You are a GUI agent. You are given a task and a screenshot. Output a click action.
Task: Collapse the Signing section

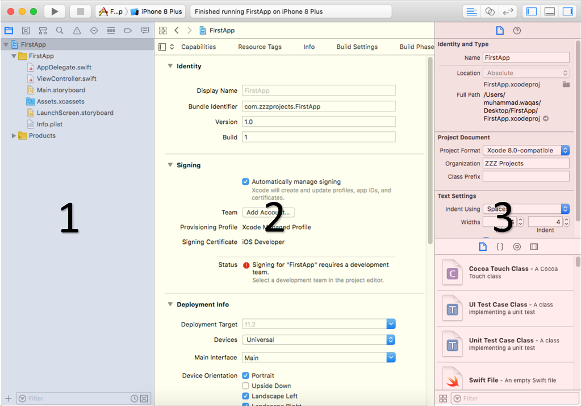(x=170, y=165)
